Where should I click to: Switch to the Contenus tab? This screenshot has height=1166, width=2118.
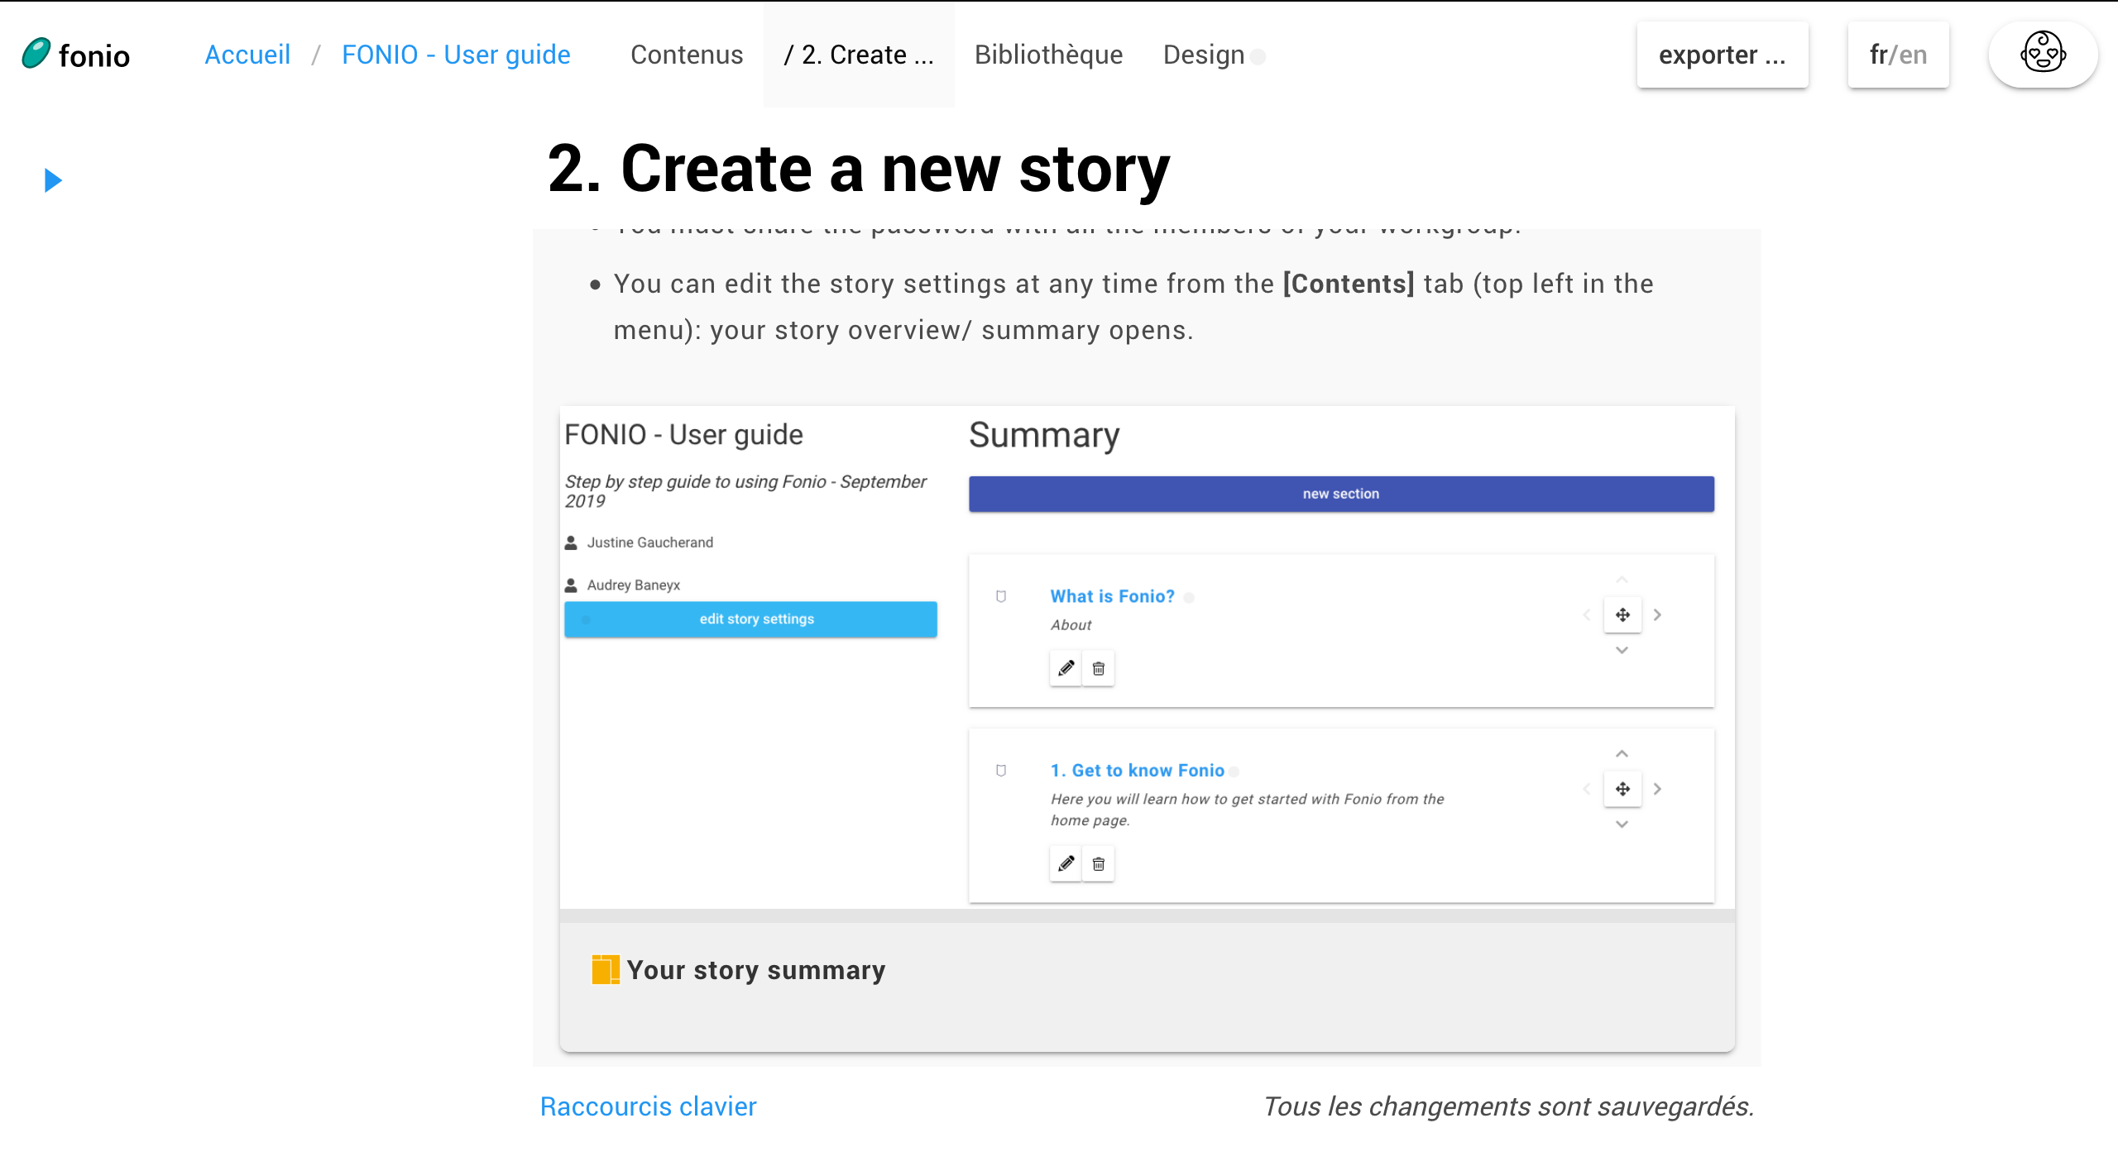tap(687, 55)
